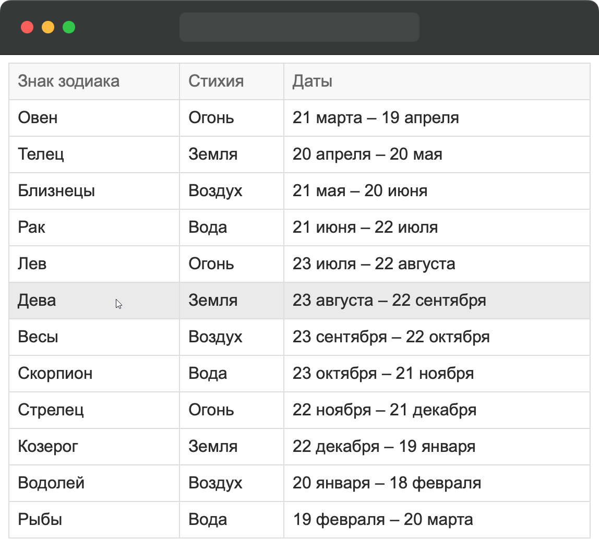Screen dimensions: 599x550
Task: Select '23 сентября – 22 октября' date cell
Action: coord(391,337)
